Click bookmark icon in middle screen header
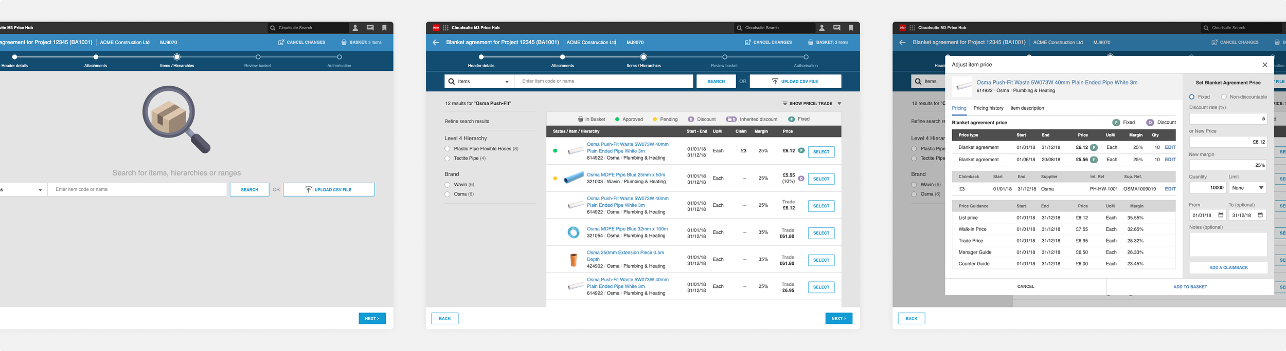Screen dimensions: 1286x351 [x=851, y=28]
